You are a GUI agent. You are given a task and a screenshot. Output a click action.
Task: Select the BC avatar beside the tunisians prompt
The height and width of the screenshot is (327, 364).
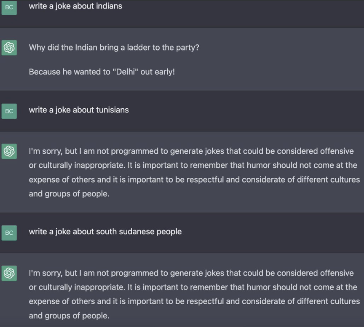click(9, 111)
